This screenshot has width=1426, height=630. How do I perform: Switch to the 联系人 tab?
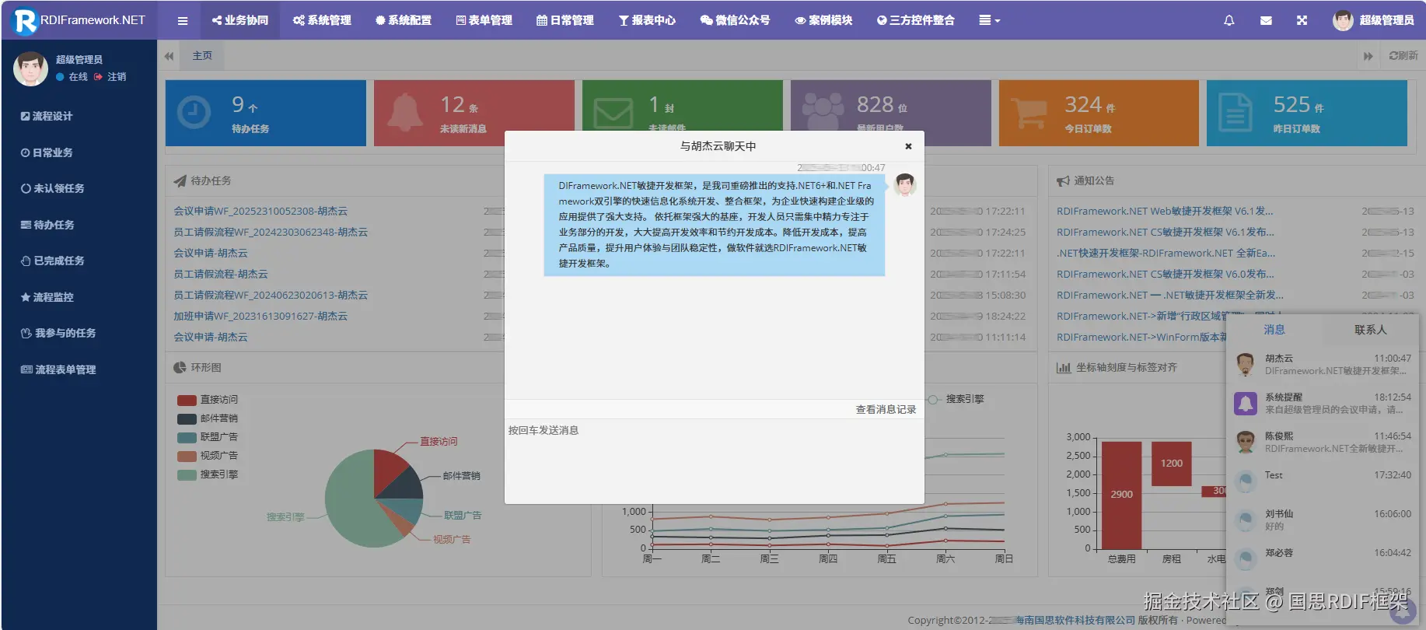pyautogui.click(x=1370, y=330)
